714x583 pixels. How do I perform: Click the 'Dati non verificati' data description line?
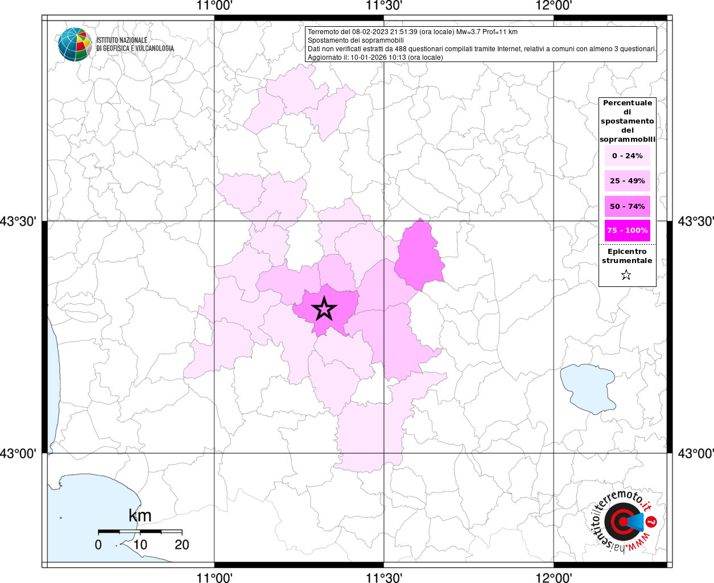(x=482, y=49)
